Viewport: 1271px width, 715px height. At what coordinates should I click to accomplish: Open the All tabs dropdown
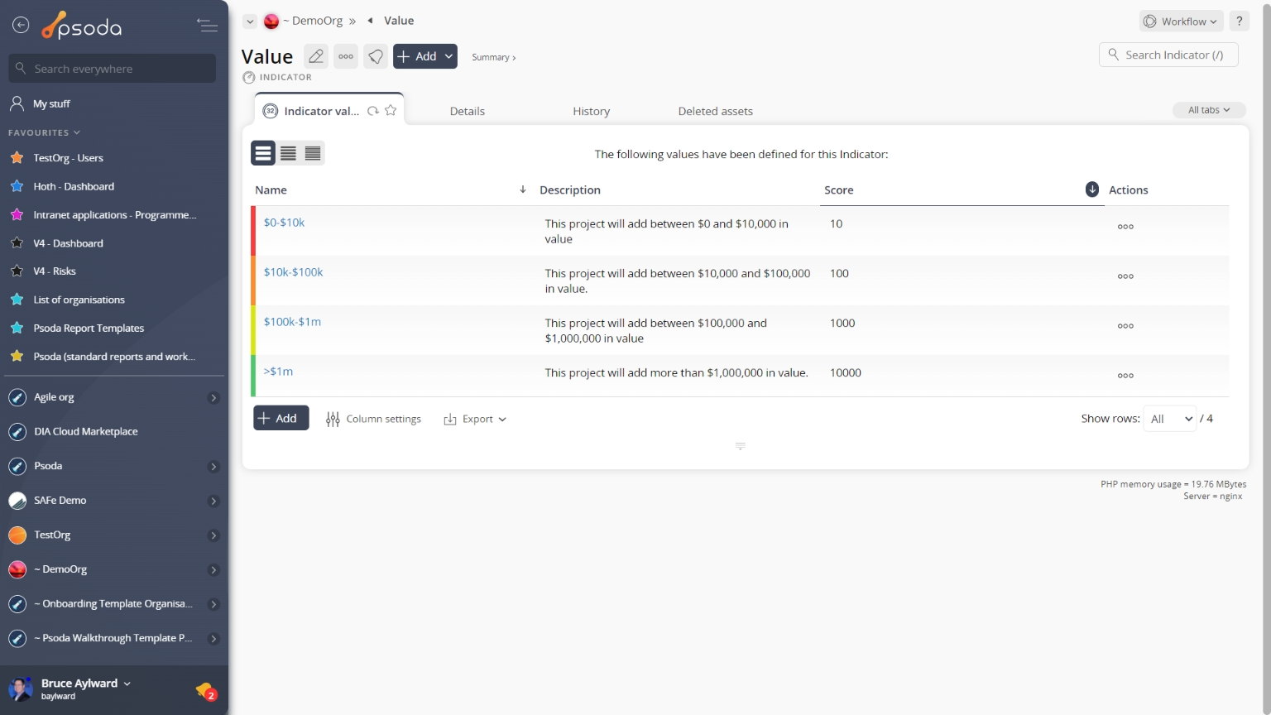(1209, 110)
